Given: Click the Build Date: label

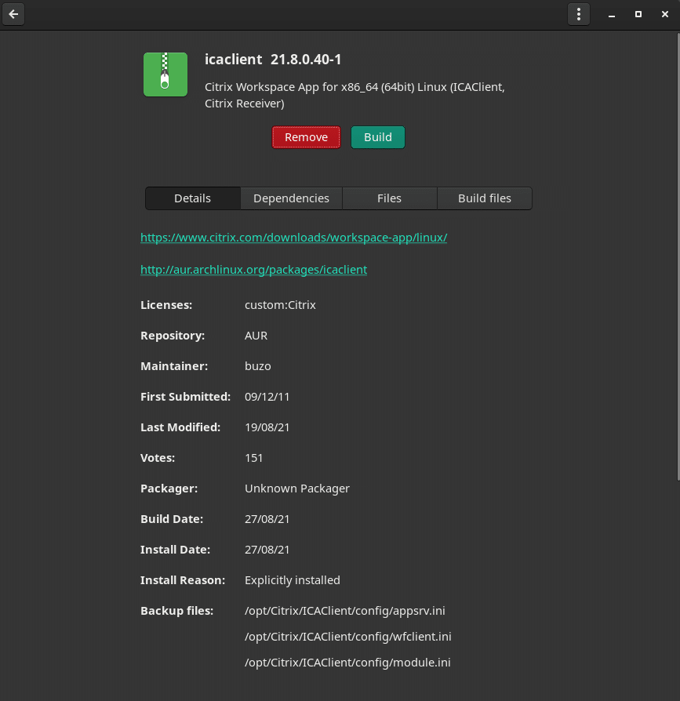Looking at the screenshot, I should 172,519.
